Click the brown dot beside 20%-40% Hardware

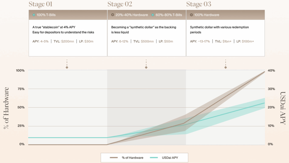pyautogui.click(x=113, y=15)
